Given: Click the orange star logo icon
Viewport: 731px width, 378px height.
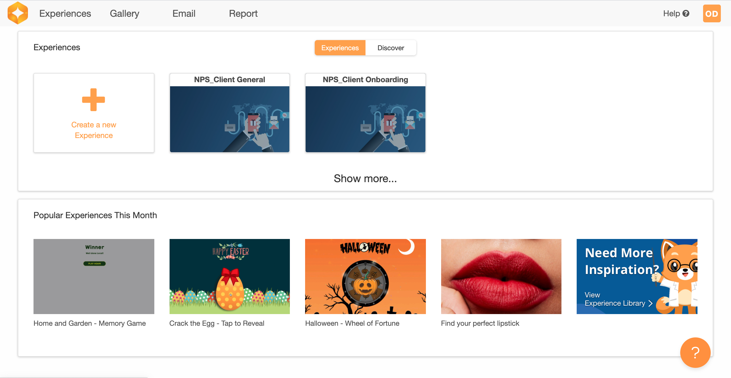Looking at the screenshot, I should pos(18,13).
